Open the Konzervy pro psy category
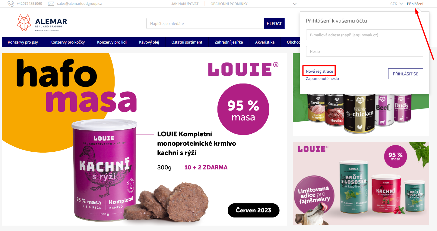 (23, 42)
